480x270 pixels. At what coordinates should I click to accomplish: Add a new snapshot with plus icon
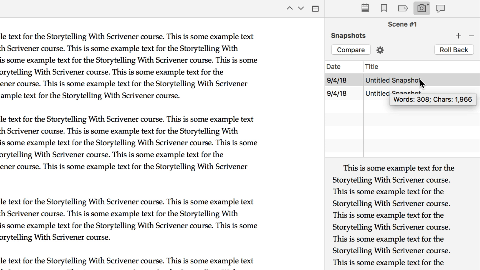(x=458, y=36)
